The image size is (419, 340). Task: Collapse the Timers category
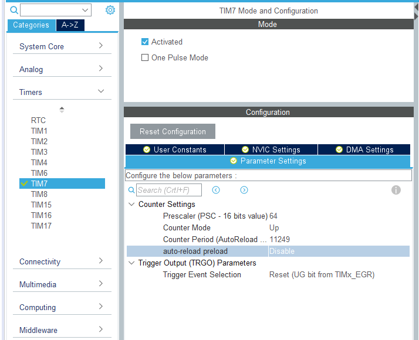click(62, 92)
